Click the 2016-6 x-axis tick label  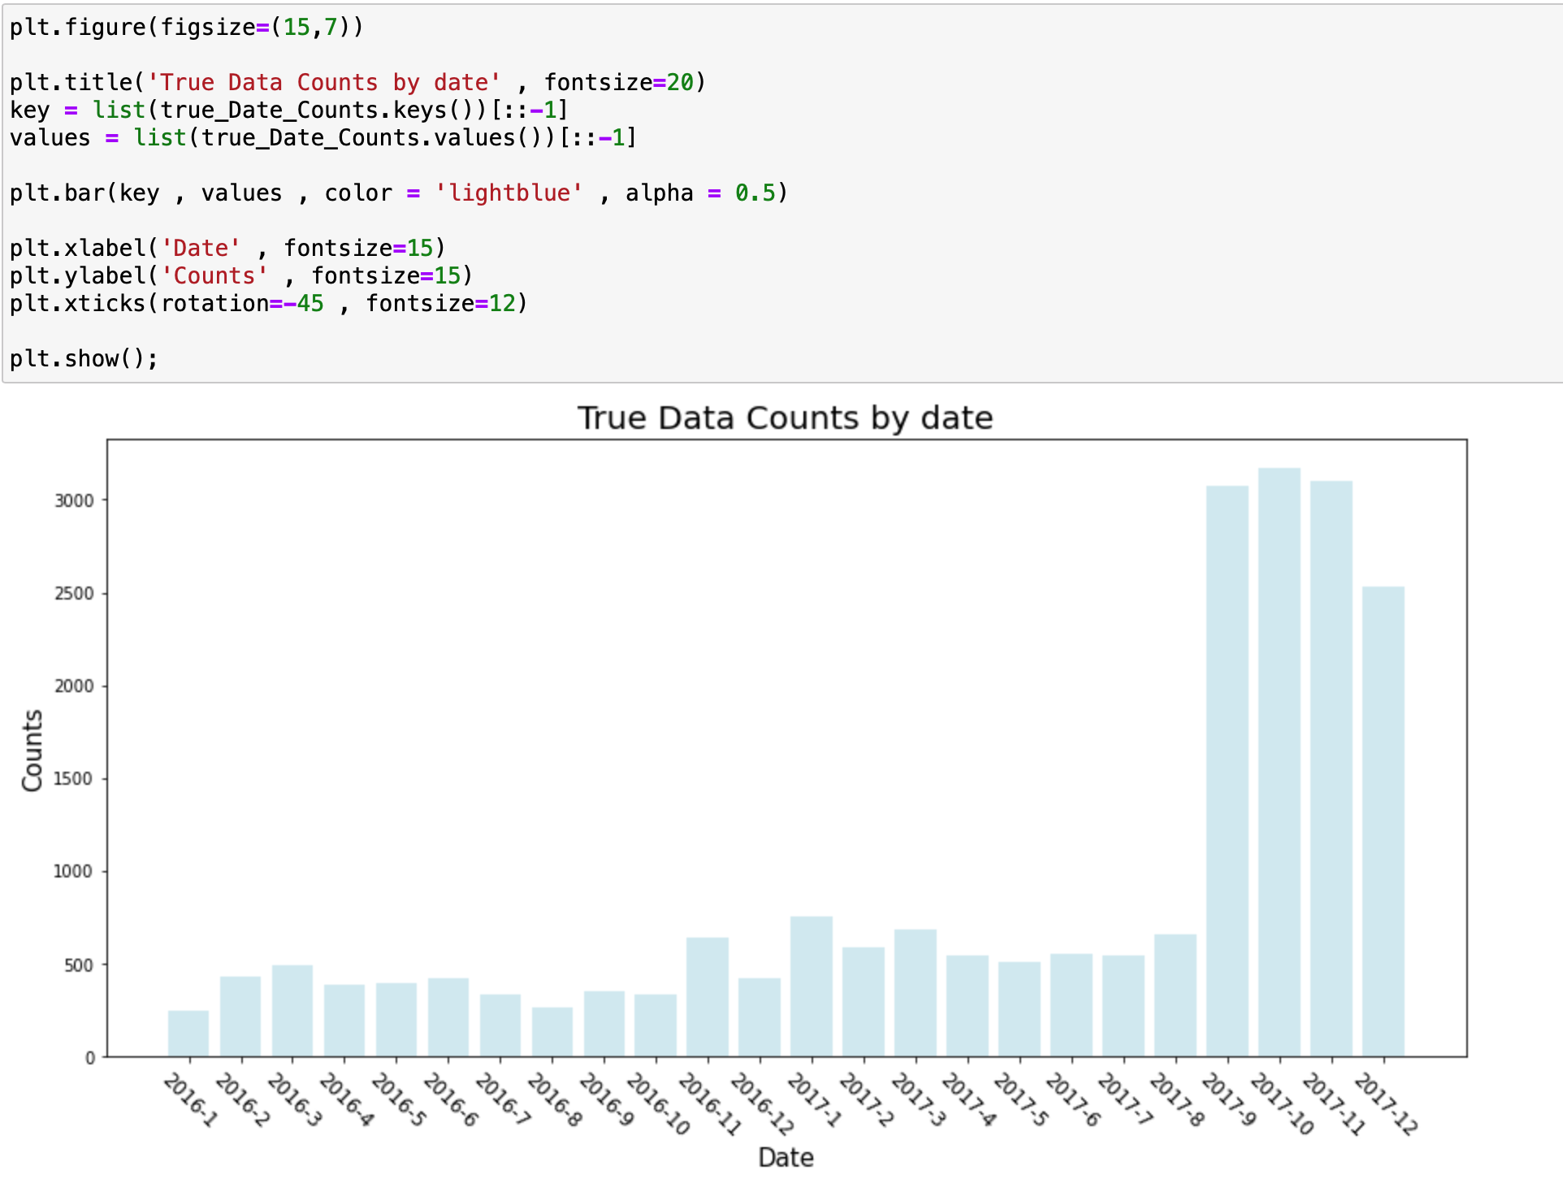452,1100
